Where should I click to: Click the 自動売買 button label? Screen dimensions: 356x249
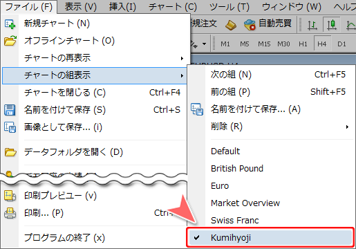[x=275, y=24]
